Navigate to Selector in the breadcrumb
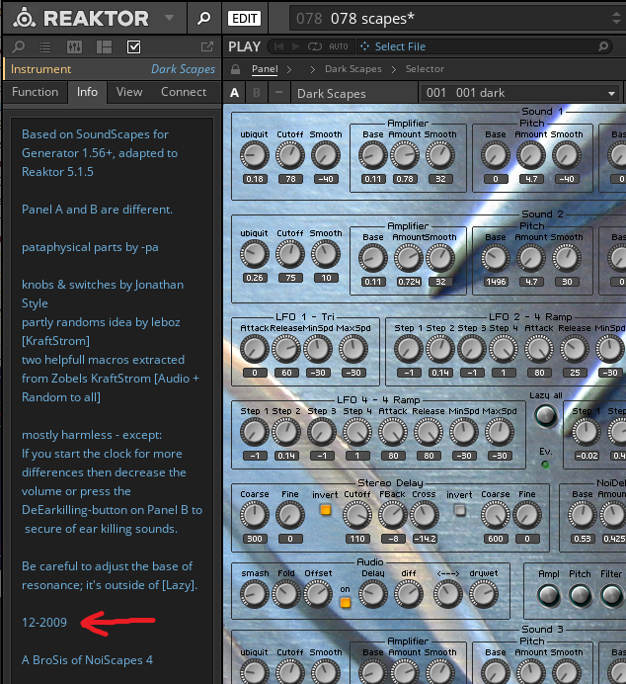The width and height of the screenshot is (626, 684). (425, 69)
